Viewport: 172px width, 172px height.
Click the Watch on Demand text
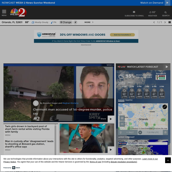[152, 3]
